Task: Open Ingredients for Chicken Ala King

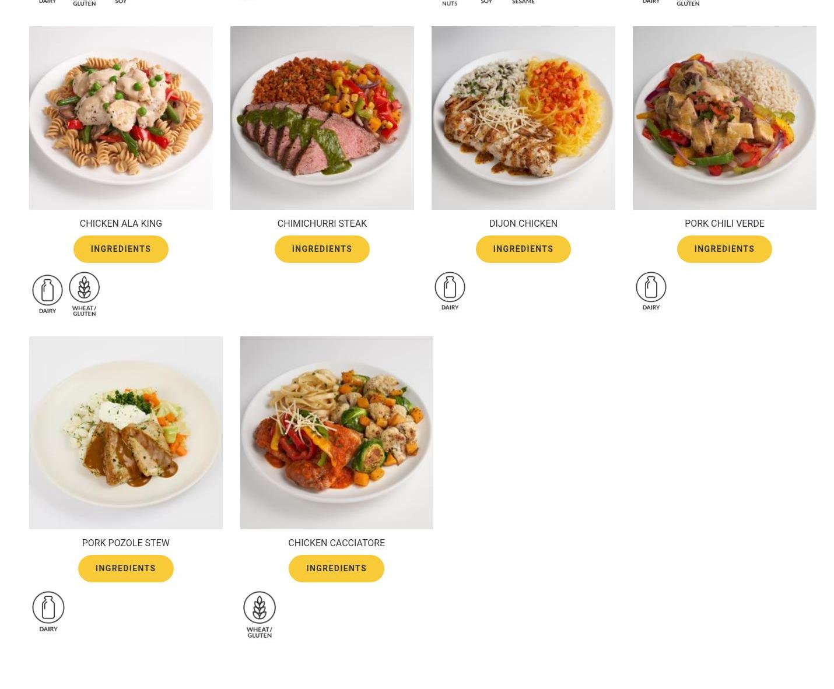Action: [121, 249]
